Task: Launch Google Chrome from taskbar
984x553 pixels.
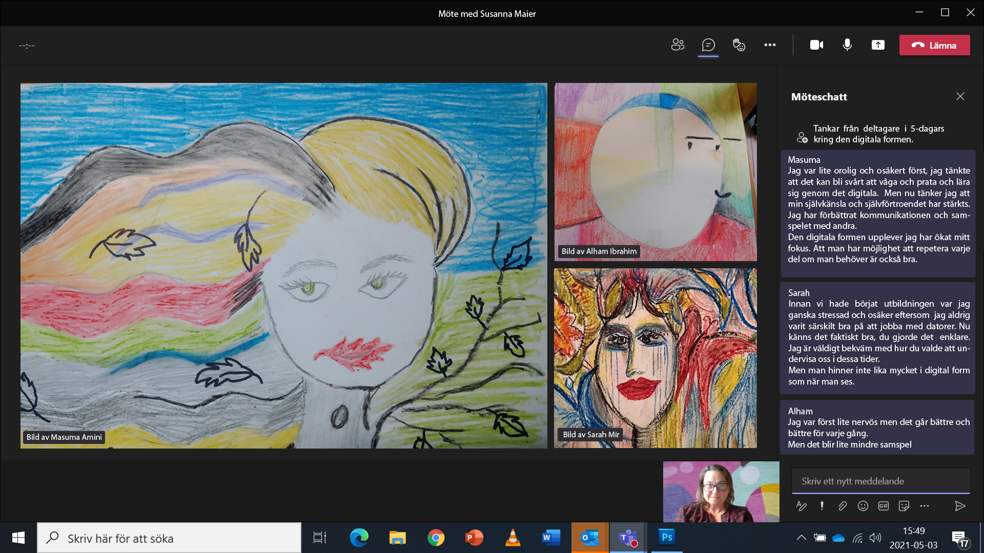Action: pos(436,538)
